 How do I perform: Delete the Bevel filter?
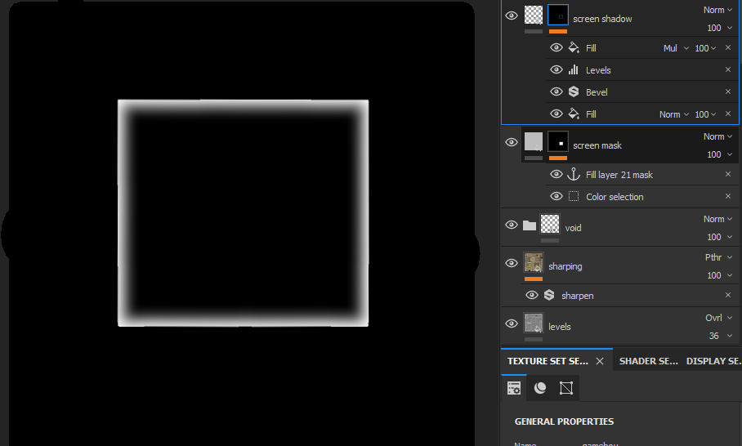(x=728, y=91)
